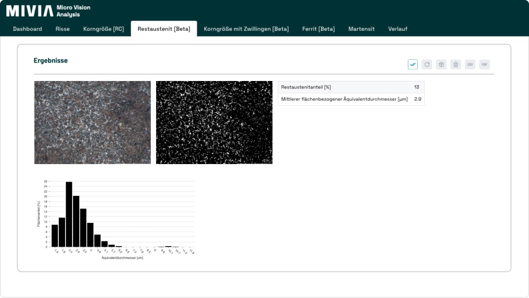Screen dimensions: 529x298
Task: Open the Korngröße [RC] tab
Action: click(104, 29)
